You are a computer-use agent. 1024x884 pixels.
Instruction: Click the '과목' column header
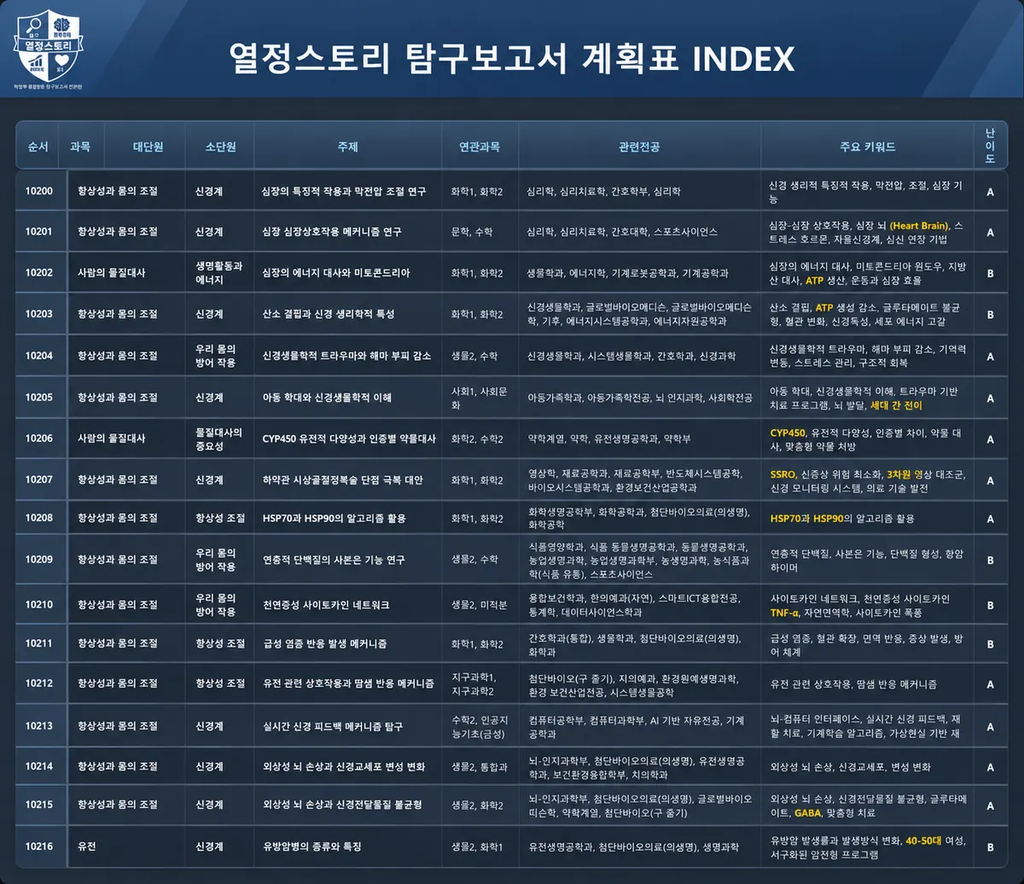click(80, 147)
